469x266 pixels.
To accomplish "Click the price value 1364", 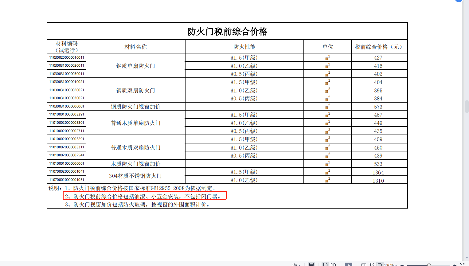I will [x=378, y=173].
